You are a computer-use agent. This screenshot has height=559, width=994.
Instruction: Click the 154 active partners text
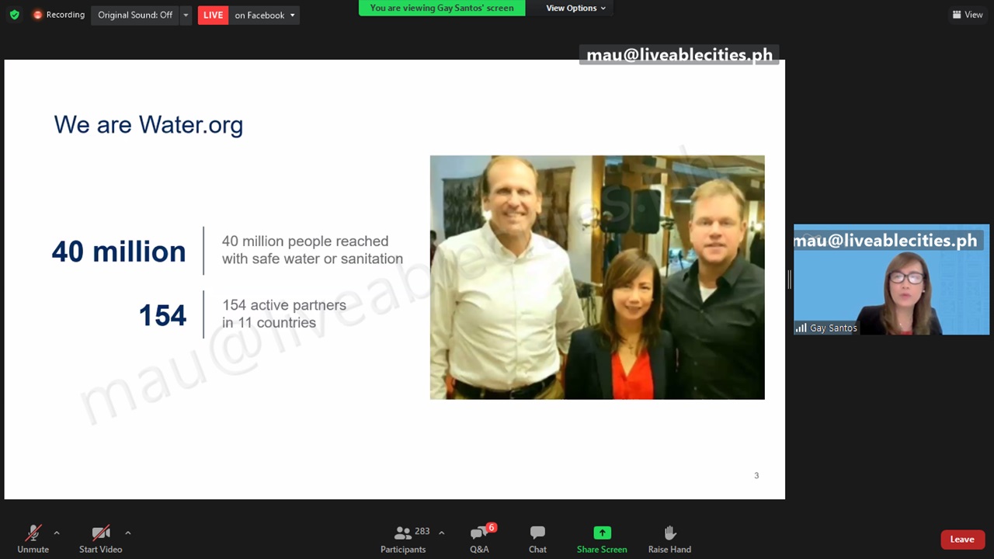click(284, 314)
